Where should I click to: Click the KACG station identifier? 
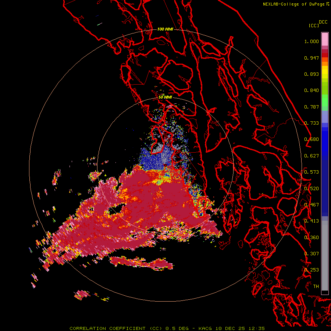205,328
